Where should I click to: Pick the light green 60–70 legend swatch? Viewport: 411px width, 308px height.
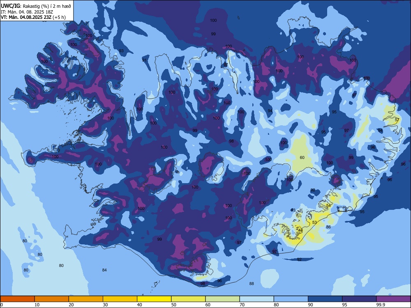click(222, 299)
